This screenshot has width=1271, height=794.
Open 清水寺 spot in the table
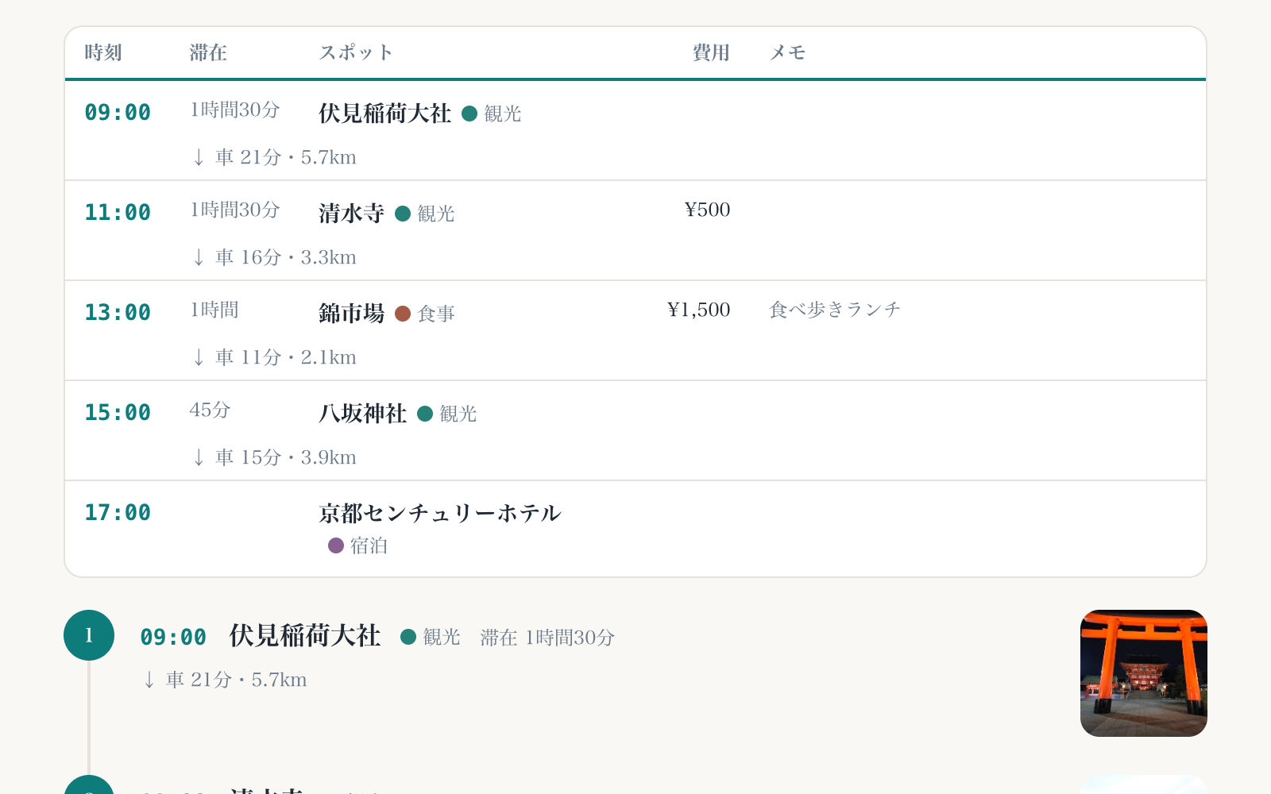pos(352,214)
